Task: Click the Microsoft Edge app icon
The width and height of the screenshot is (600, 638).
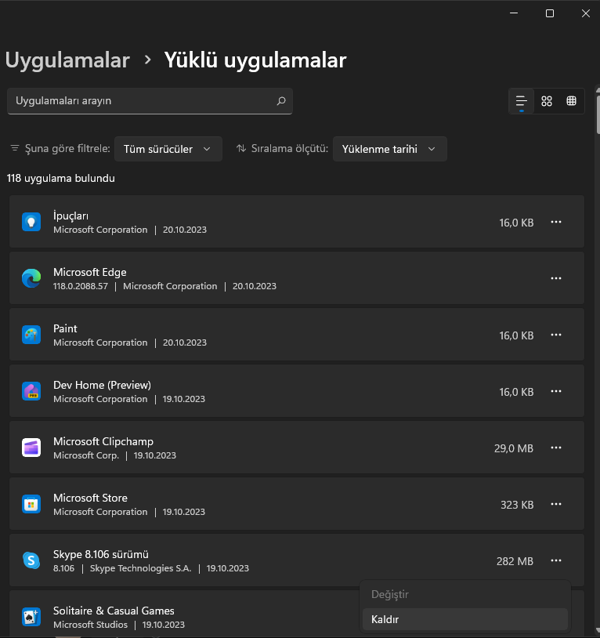Action: coord(31,278)
